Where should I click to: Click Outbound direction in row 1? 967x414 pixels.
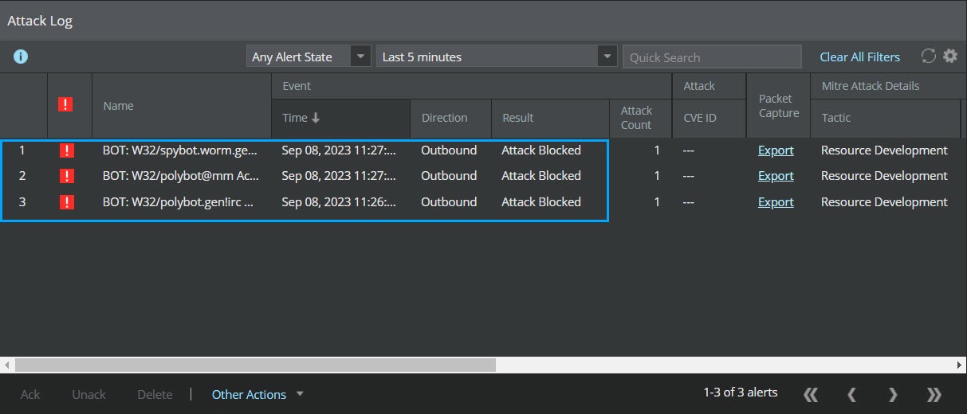pyautogui.click(x=449, y=150)
